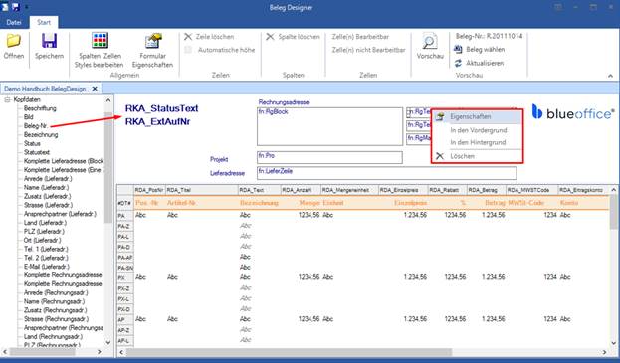
Task: Toggle the Automatische Höhe checkbox
Action: pos(188,50)
